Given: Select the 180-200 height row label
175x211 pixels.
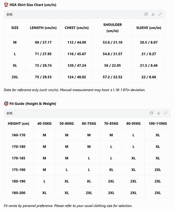Looking at the screenshot, I should pos(19,193).
